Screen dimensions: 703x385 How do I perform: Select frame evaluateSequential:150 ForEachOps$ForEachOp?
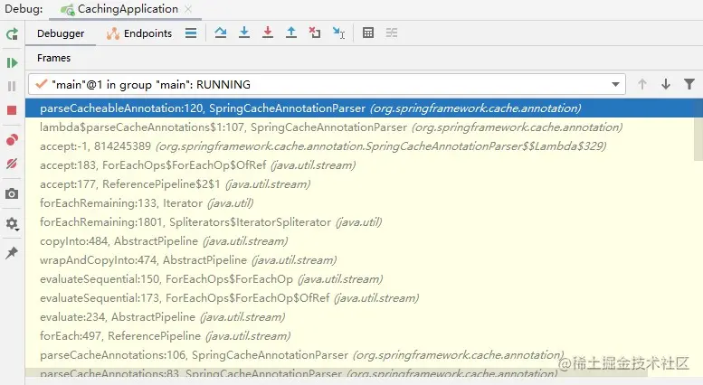point(359,279)
